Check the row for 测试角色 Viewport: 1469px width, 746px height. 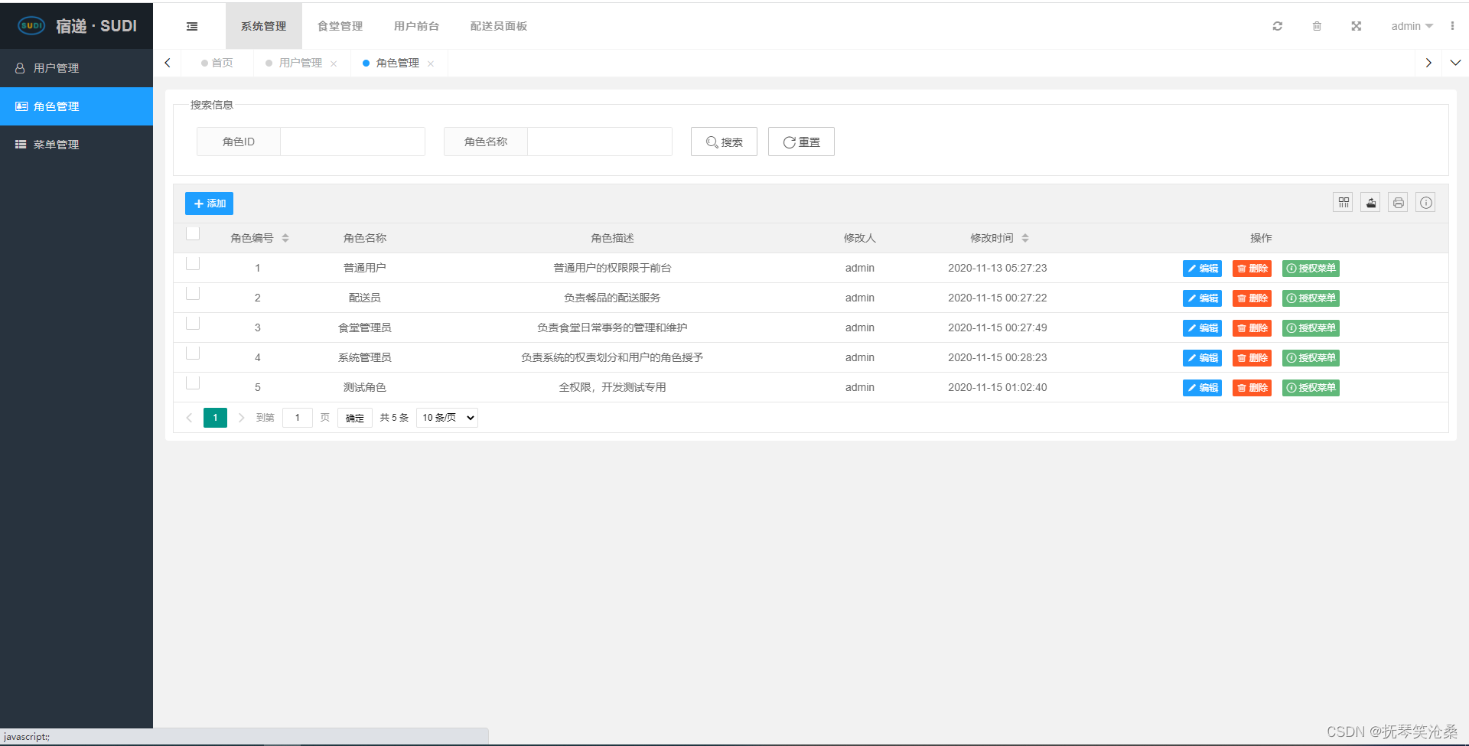click(x=193, y=383)
